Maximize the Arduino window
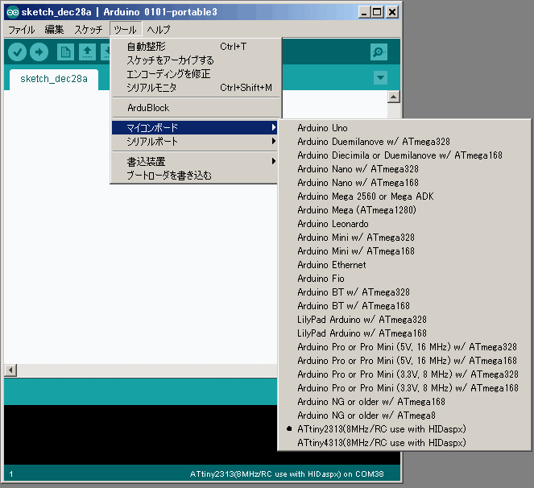Image resolution: width=534 pixels, height=488 pixels. pyautogui.click(x=377, y=13)
